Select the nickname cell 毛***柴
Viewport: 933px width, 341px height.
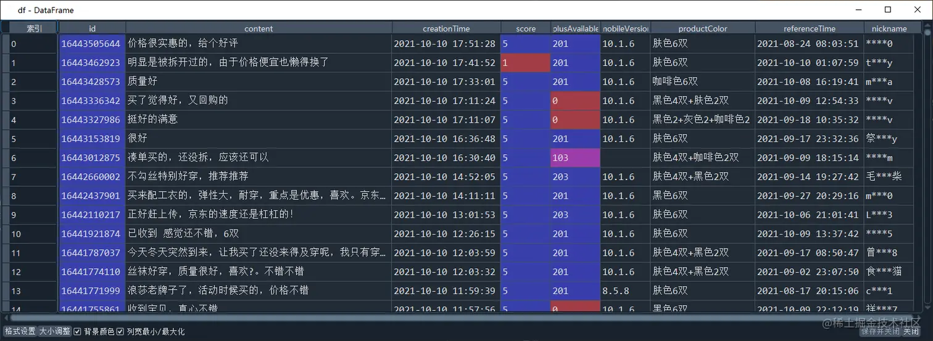point(889,176)
